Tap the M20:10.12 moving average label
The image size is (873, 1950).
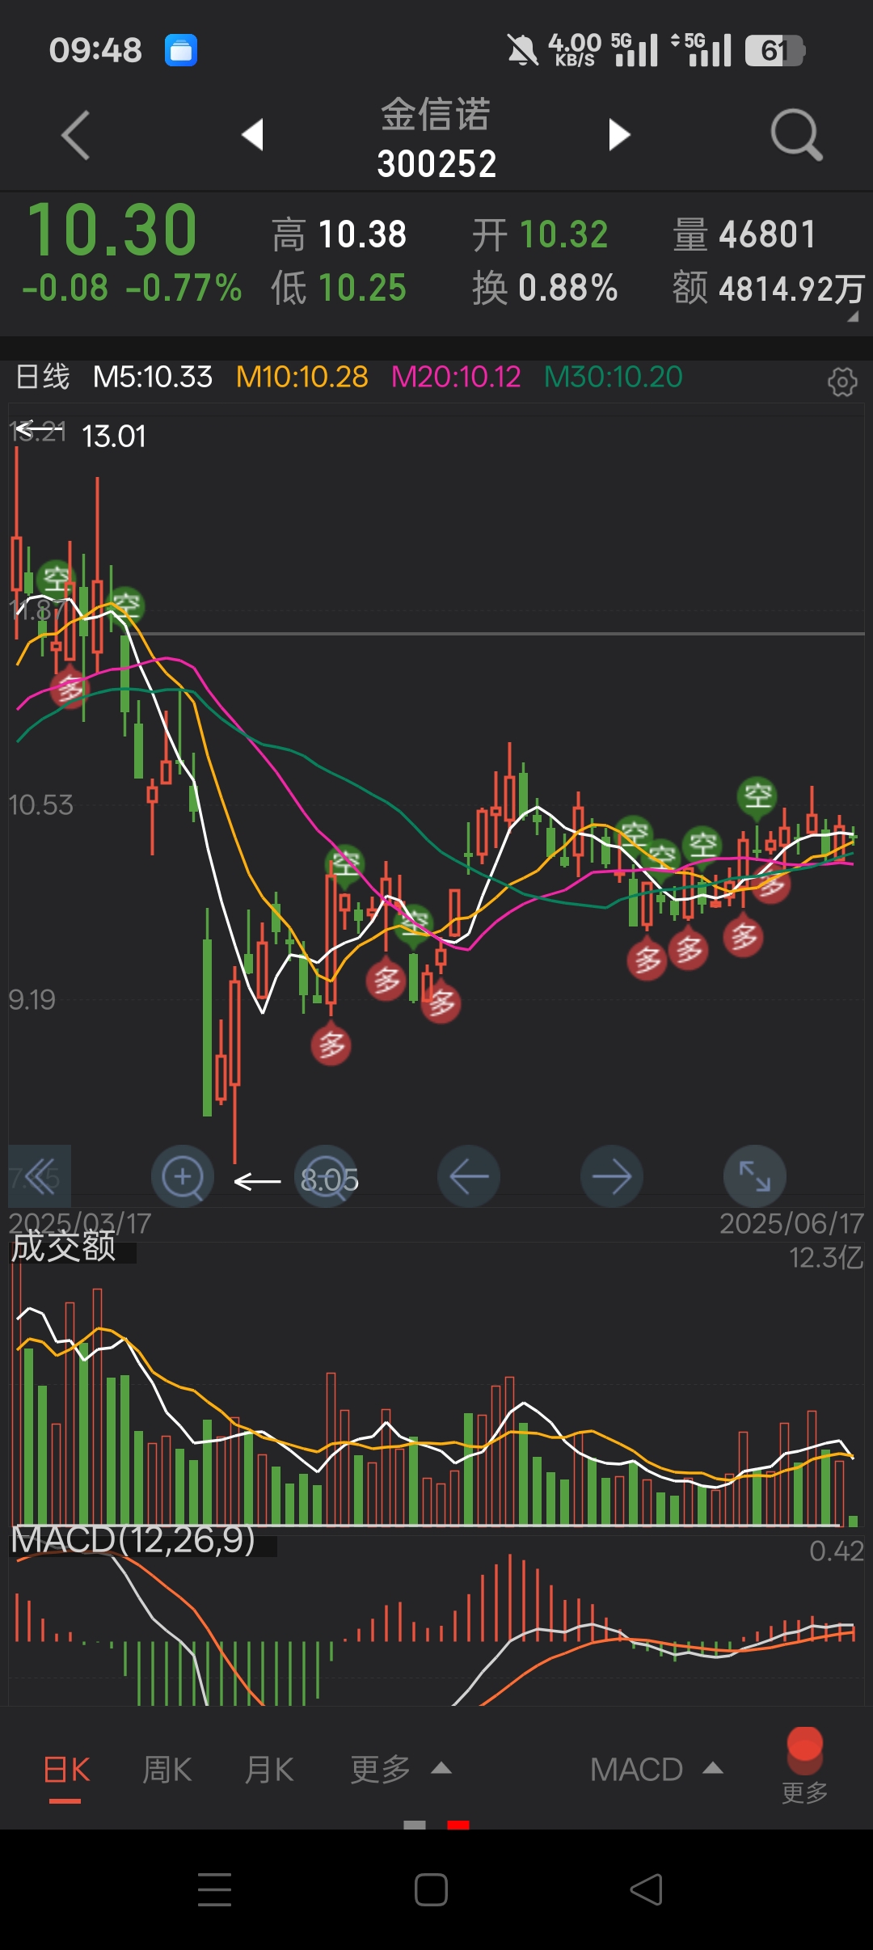click(456, 377)
